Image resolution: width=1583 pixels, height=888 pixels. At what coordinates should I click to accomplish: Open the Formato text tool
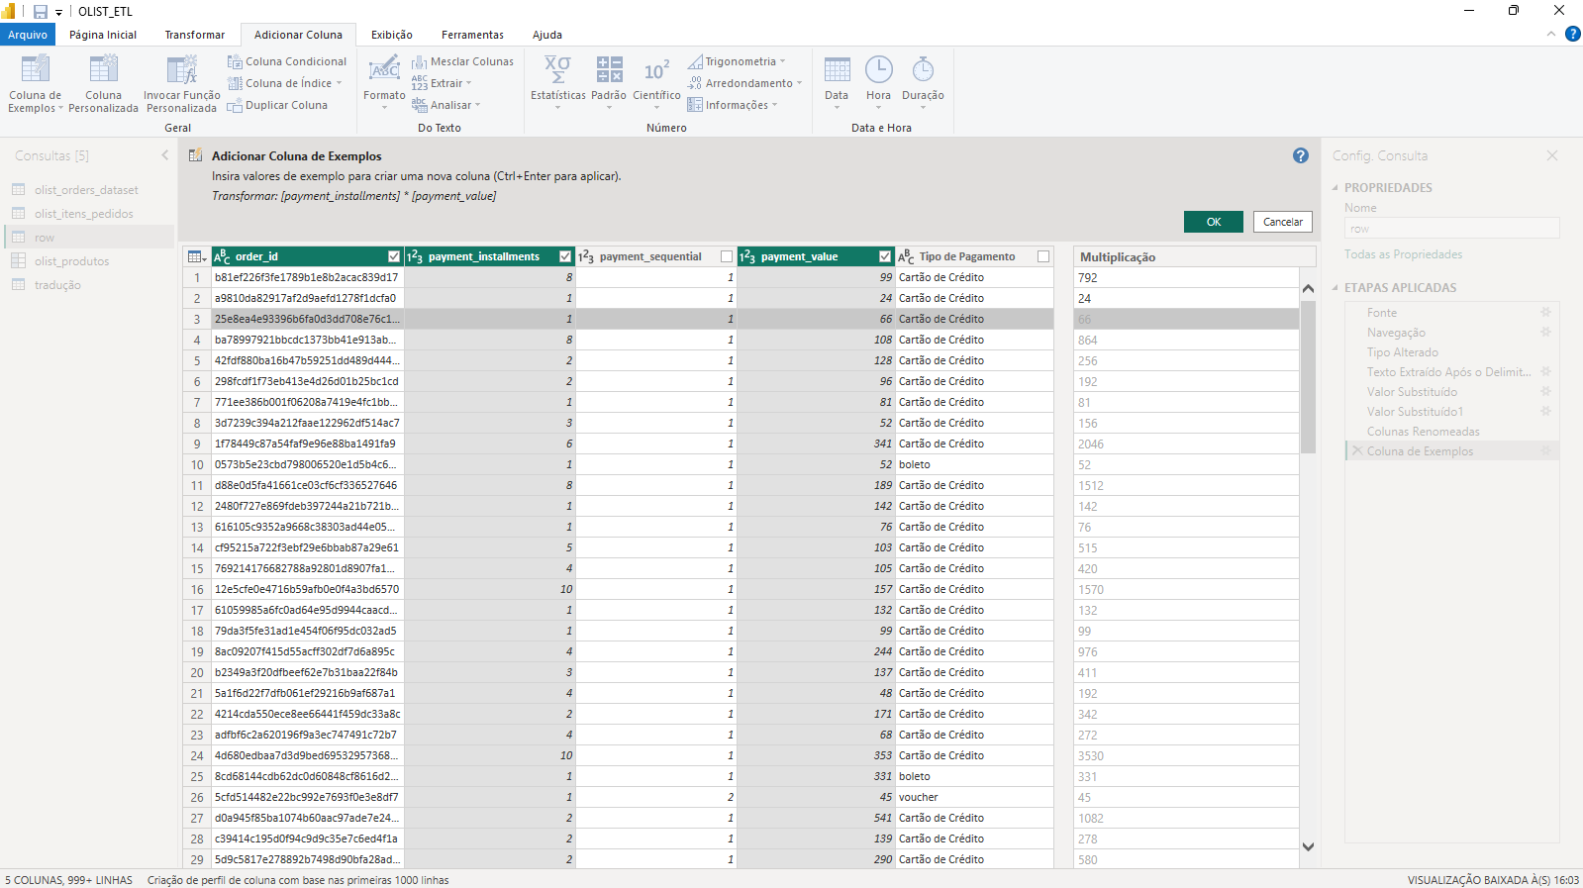[384, 84]
